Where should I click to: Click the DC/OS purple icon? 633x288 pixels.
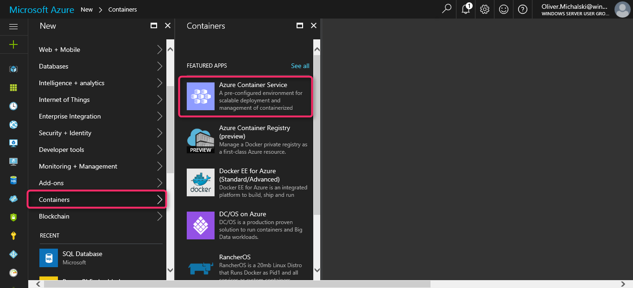coord(201,225)
